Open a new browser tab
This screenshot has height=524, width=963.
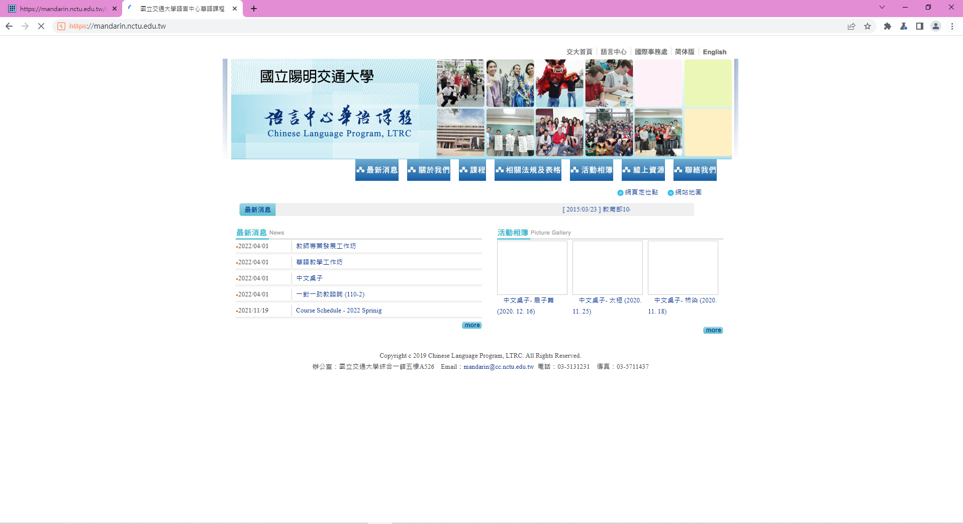(254, 9)
